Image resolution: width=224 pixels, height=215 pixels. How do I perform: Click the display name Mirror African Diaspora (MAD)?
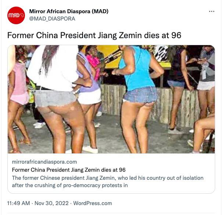pyautogui.click(x=69, y=11)
